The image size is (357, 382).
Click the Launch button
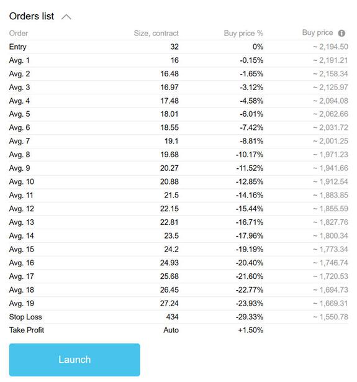point(75,360)
